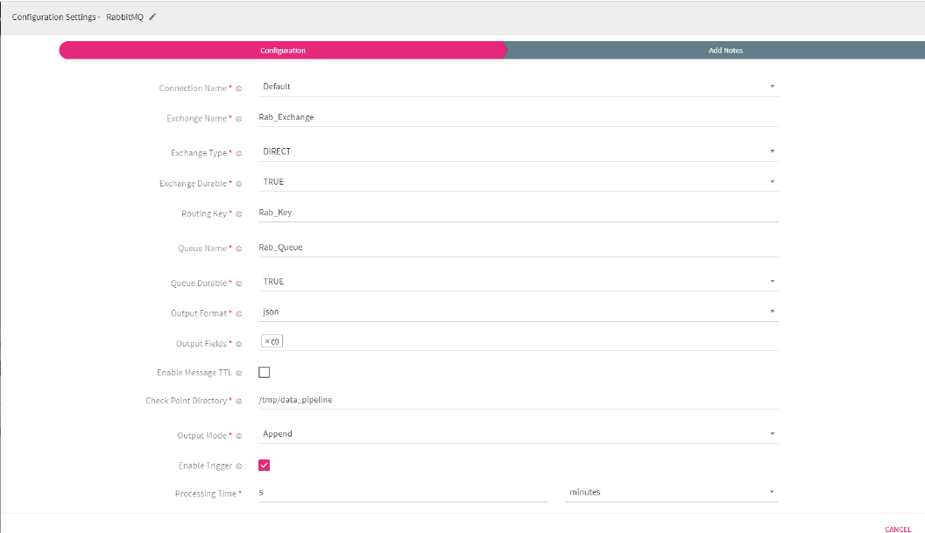Click info icon next to Enable Trigger
Image resolution: width=925 pixels, height=533 pixels.
point(239,466)
